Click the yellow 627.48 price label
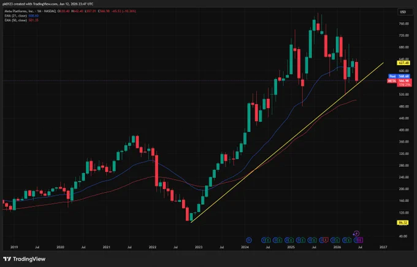Screen dimensions: 417x267 pos(404,63)
